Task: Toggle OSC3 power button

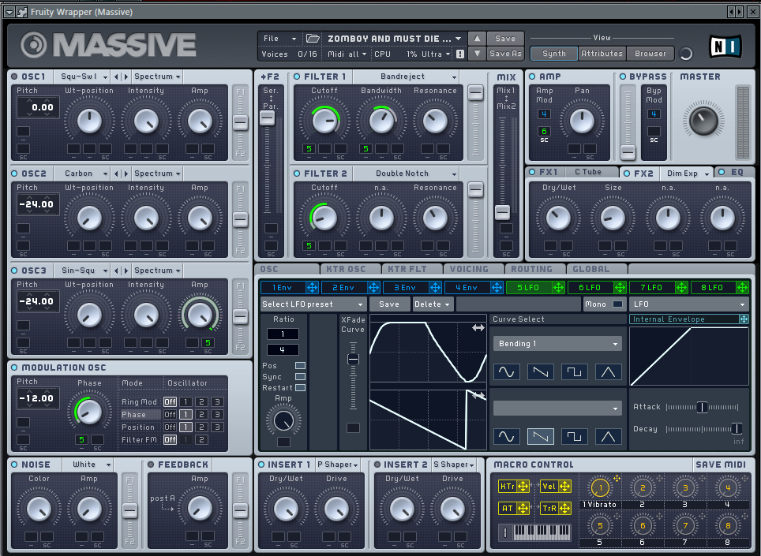Action: [14, 271]
